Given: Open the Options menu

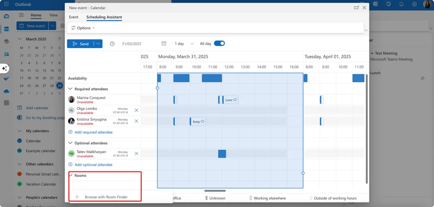Looking at the screenshot, I should tap(83, 28).
